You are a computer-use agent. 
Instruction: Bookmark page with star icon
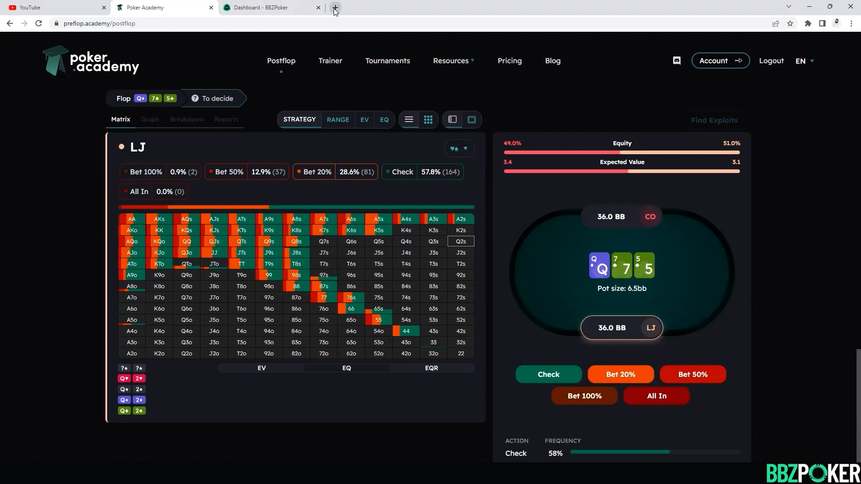coord(790,23)
